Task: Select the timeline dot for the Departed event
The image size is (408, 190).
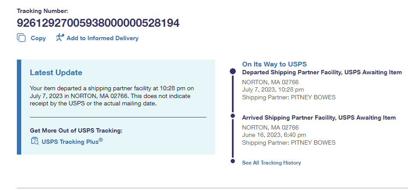Action: (233, 71)
